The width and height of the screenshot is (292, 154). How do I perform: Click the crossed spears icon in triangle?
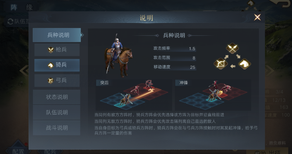click(x=232, y=48)
